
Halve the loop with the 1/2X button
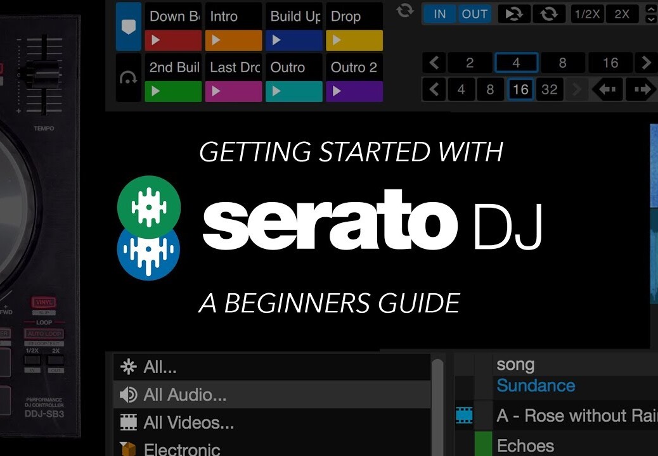586,14
